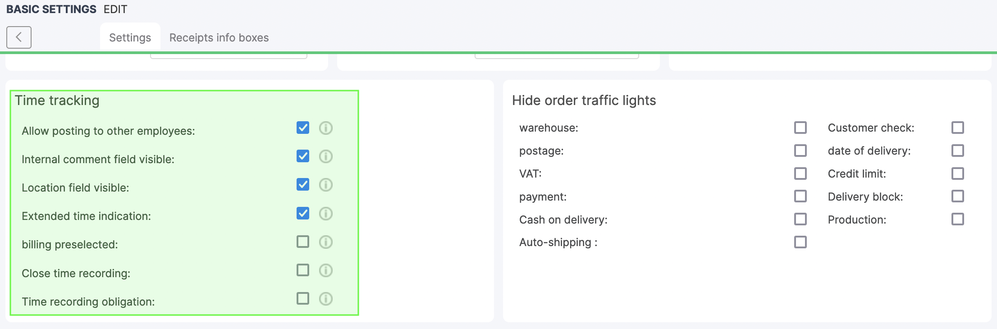Image resolution: width=997 pixels, height=329 pixels.
Task: Switch to Receipts info boxes tab
Action: [x=219, y=37]
